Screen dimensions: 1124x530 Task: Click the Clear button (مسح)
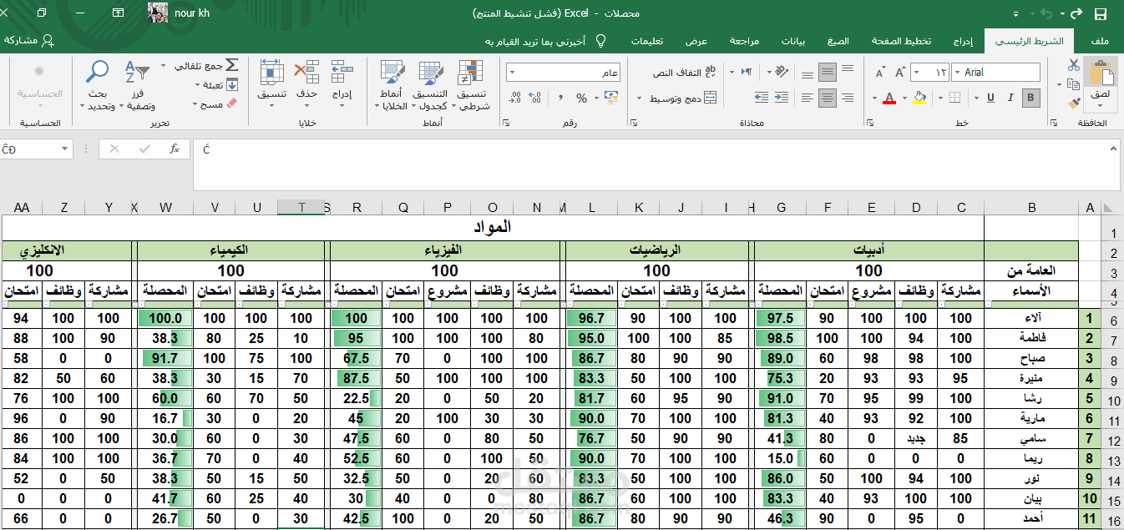(x=215, y=103)
